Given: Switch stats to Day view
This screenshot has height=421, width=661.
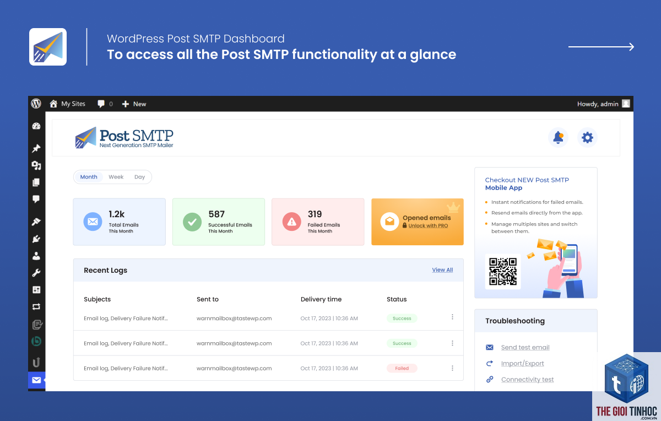Looking at the screenshot, I should (140, 177).
